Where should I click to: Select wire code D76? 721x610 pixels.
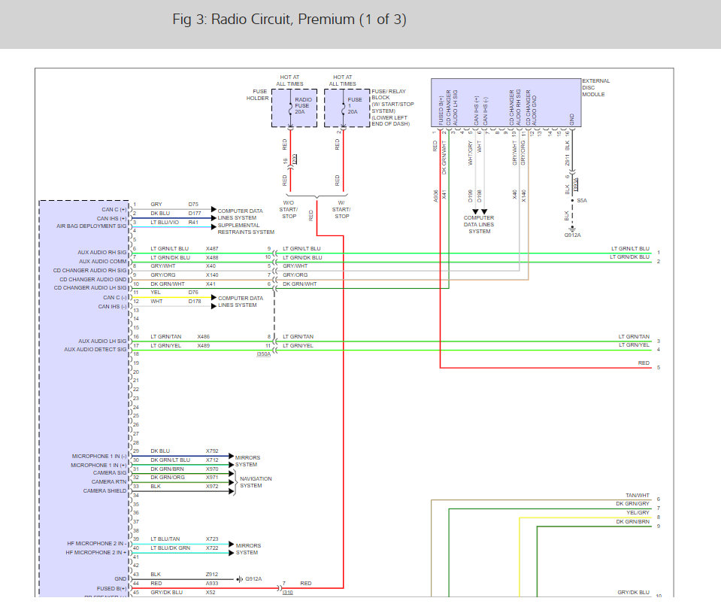193,292
